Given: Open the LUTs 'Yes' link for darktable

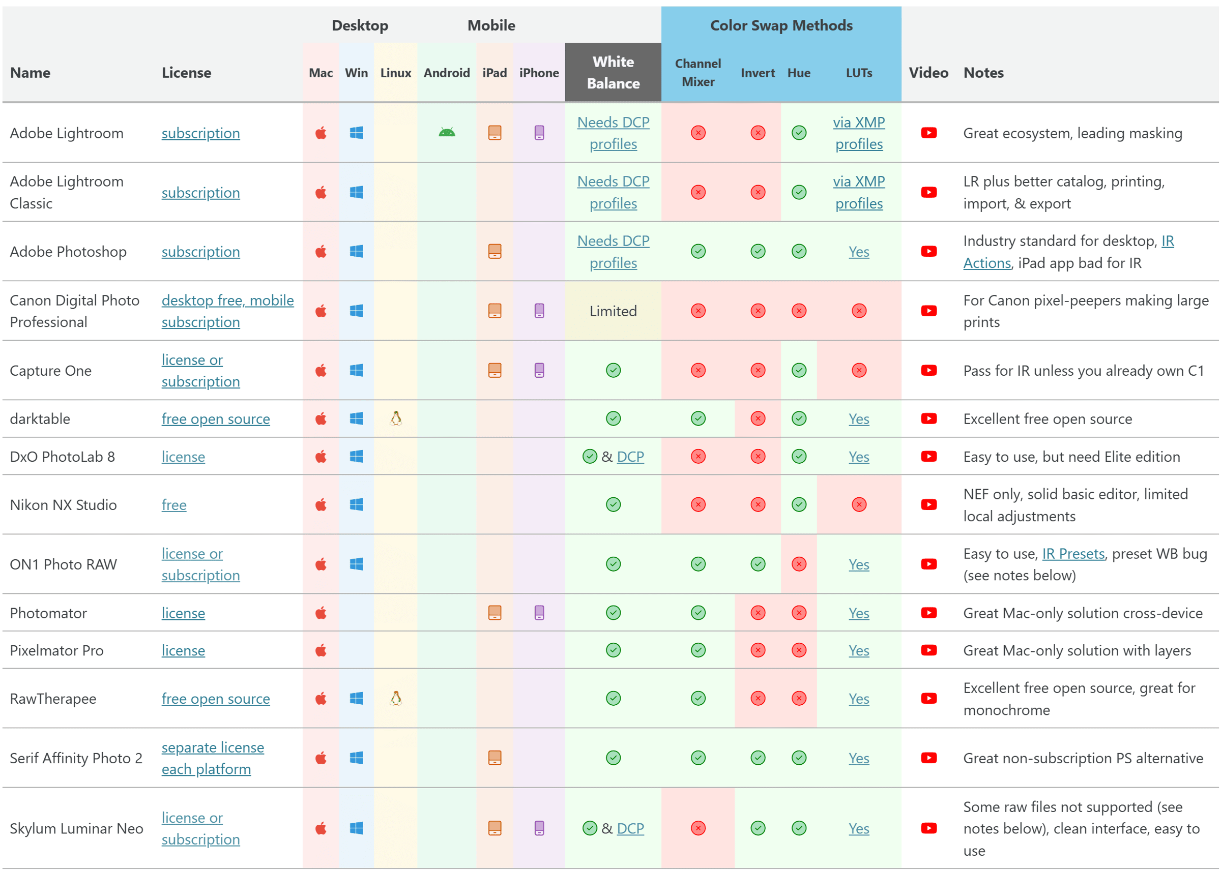Looking at the screenshot, I should 859,419.
